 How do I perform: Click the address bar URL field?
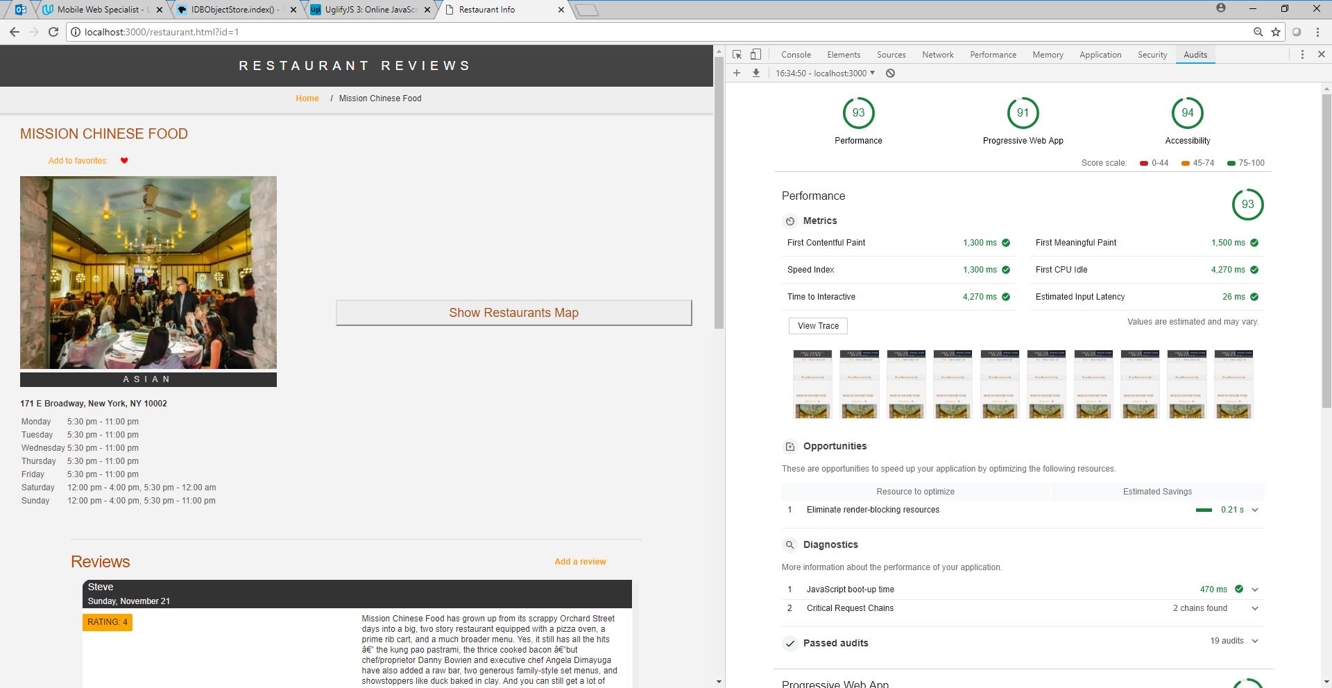point(659,32)
